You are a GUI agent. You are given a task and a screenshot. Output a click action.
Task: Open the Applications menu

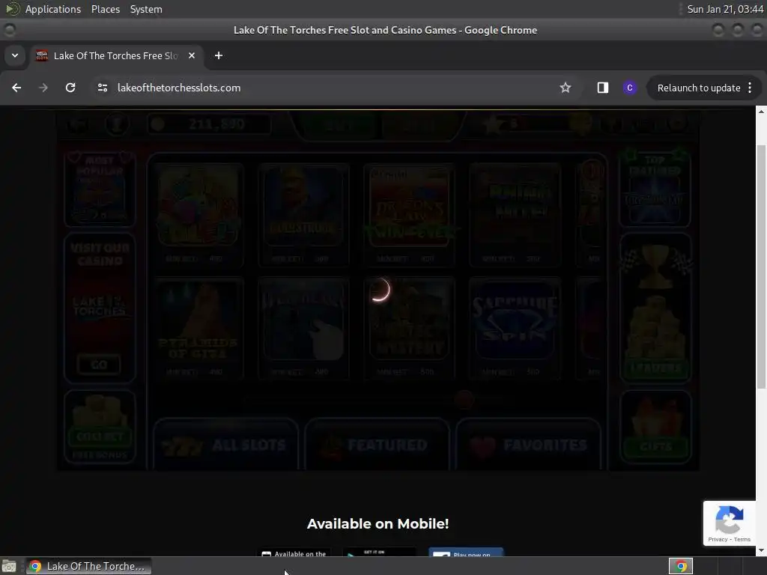(x=53, y=9)
